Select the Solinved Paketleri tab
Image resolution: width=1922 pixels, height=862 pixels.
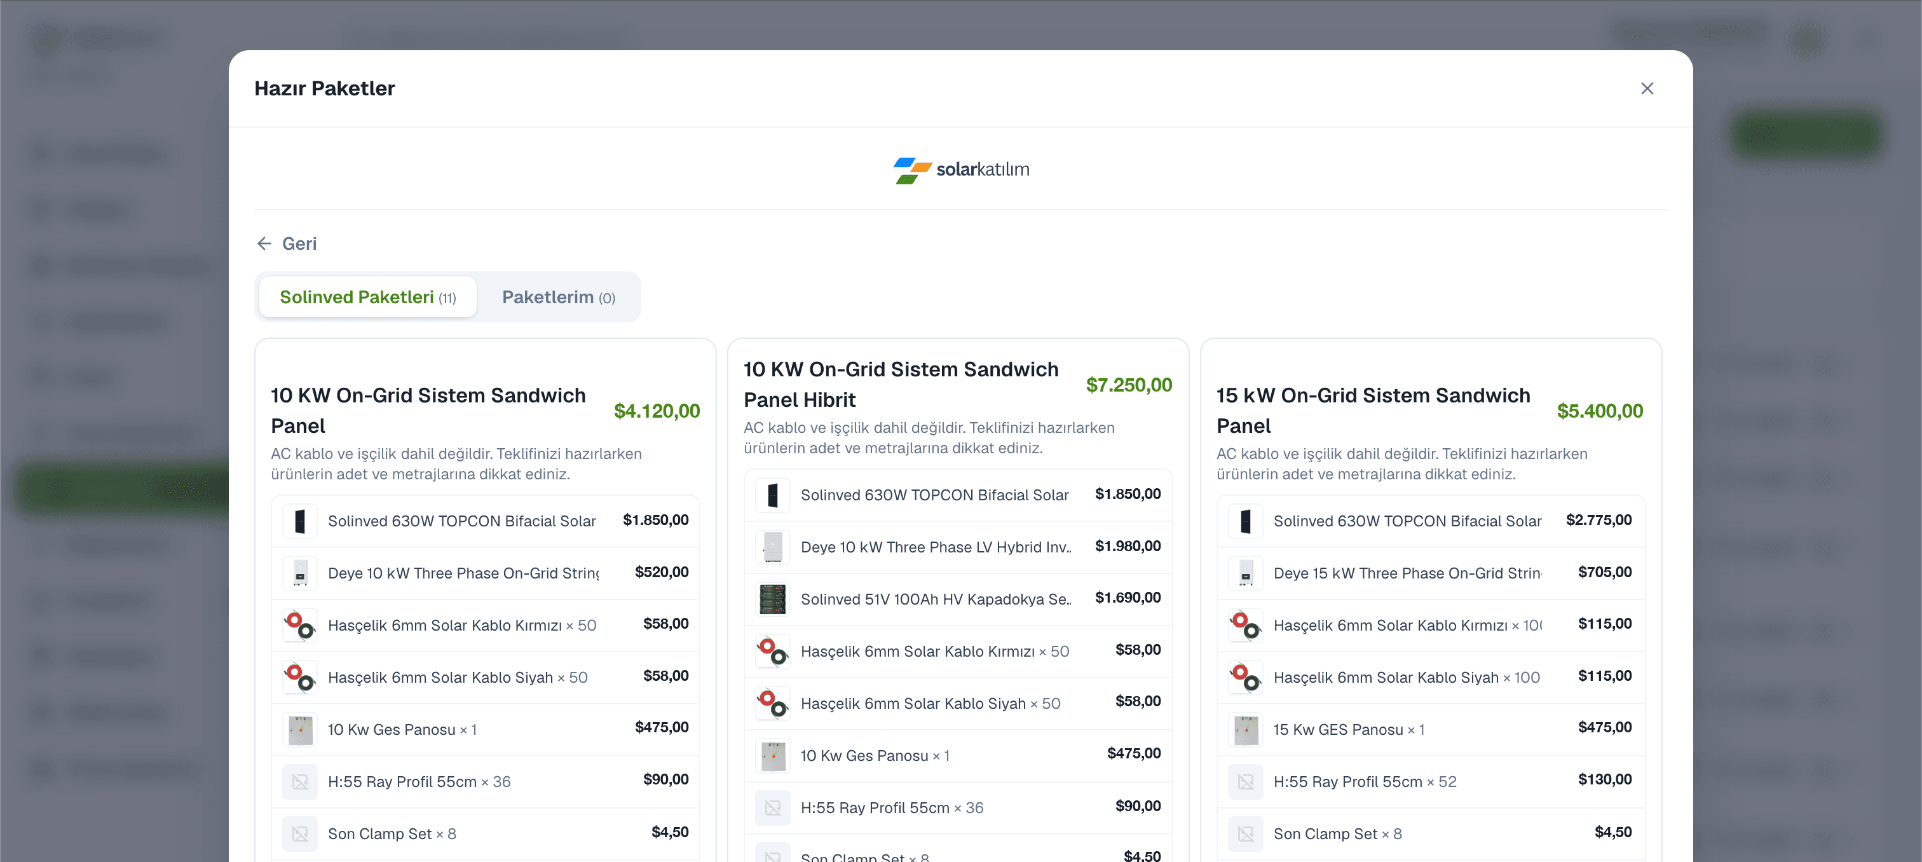point(368,297)
